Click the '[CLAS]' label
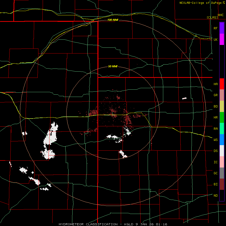 point(212,17)
